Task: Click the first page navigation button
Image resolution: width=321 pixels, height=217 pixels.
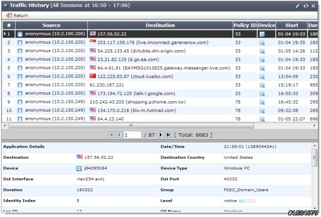Action: point(111,135)
